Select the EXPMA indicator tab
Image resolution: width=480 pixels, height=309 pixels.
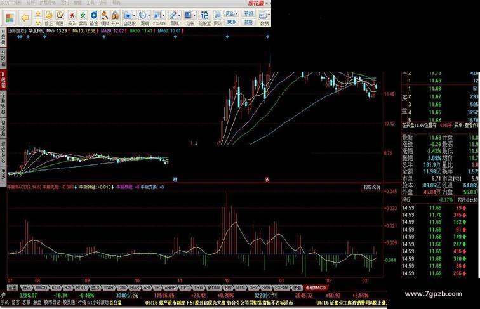(282, 287)
